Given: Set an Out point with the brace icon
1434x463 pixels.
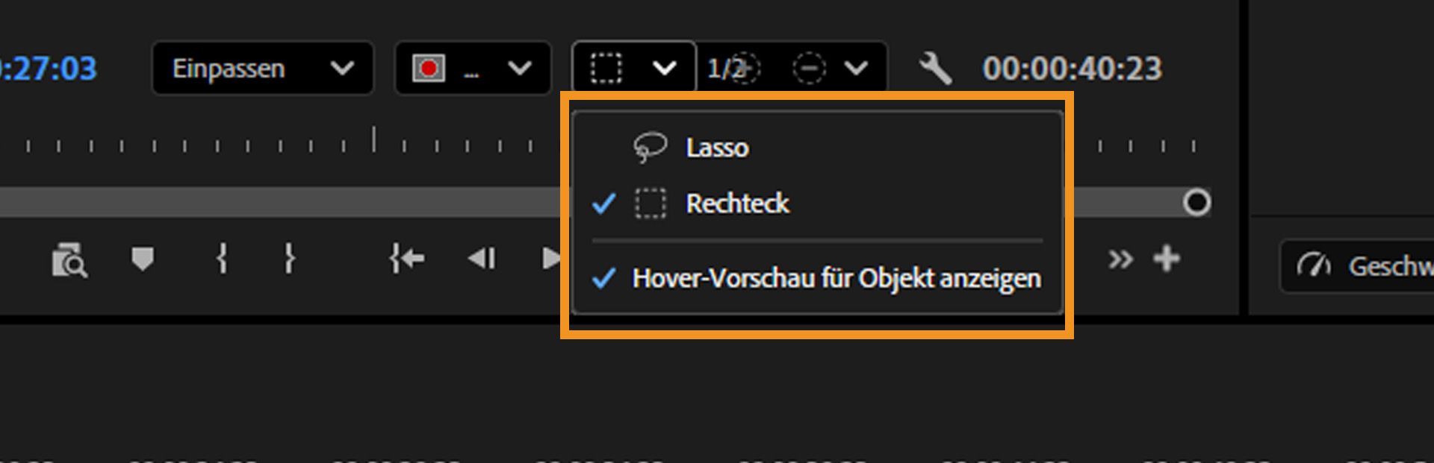Looking at the screenshot, I should (x=289, y=259).
